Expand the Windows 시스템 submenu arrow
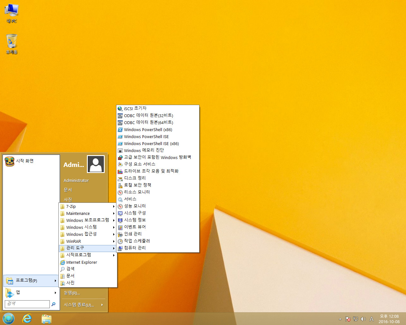 tap(114, 227)
